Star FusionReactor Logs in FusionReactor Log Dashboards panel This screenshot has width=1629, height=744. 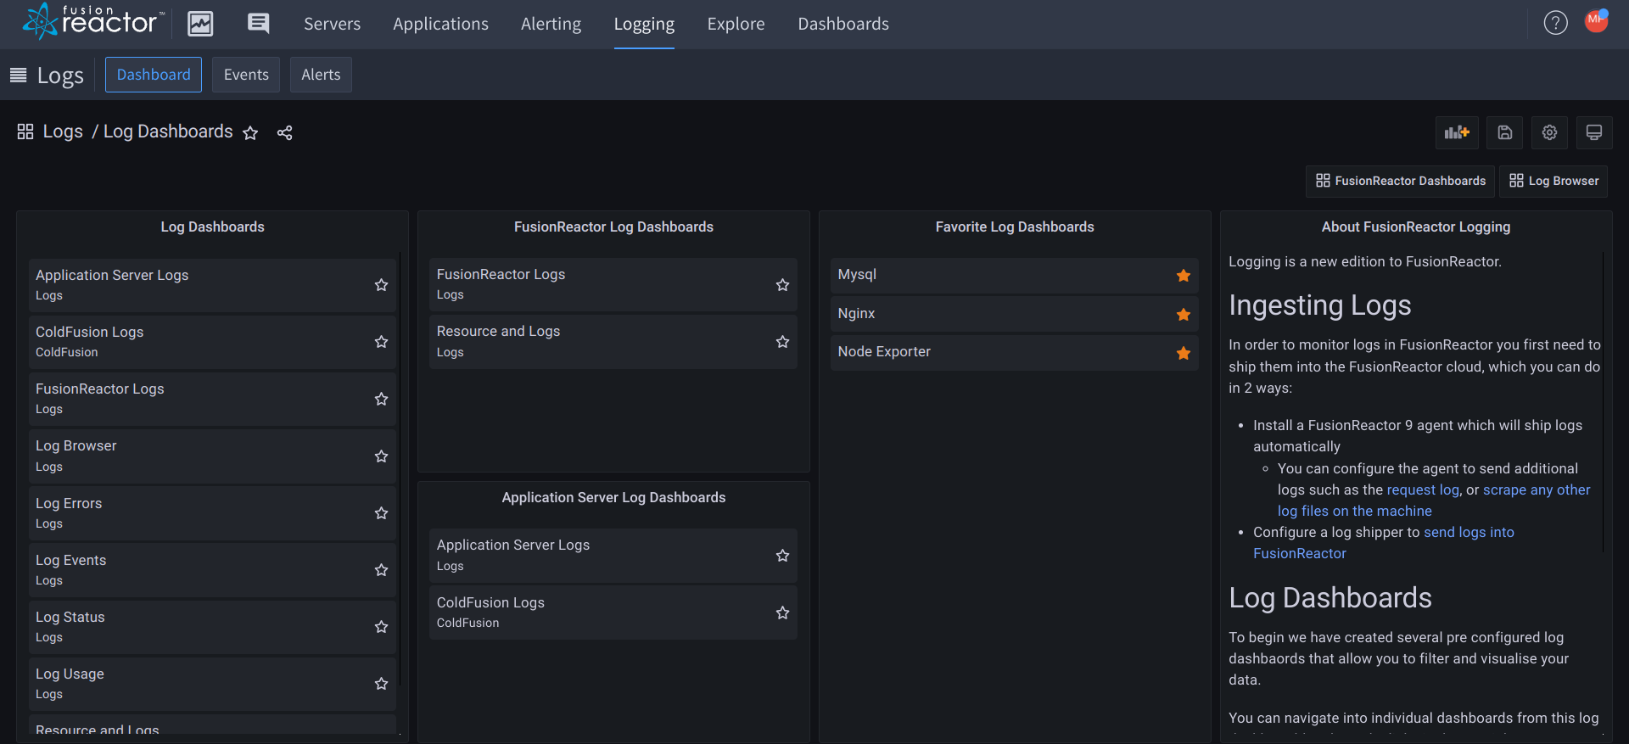click(x=782, y=285)
